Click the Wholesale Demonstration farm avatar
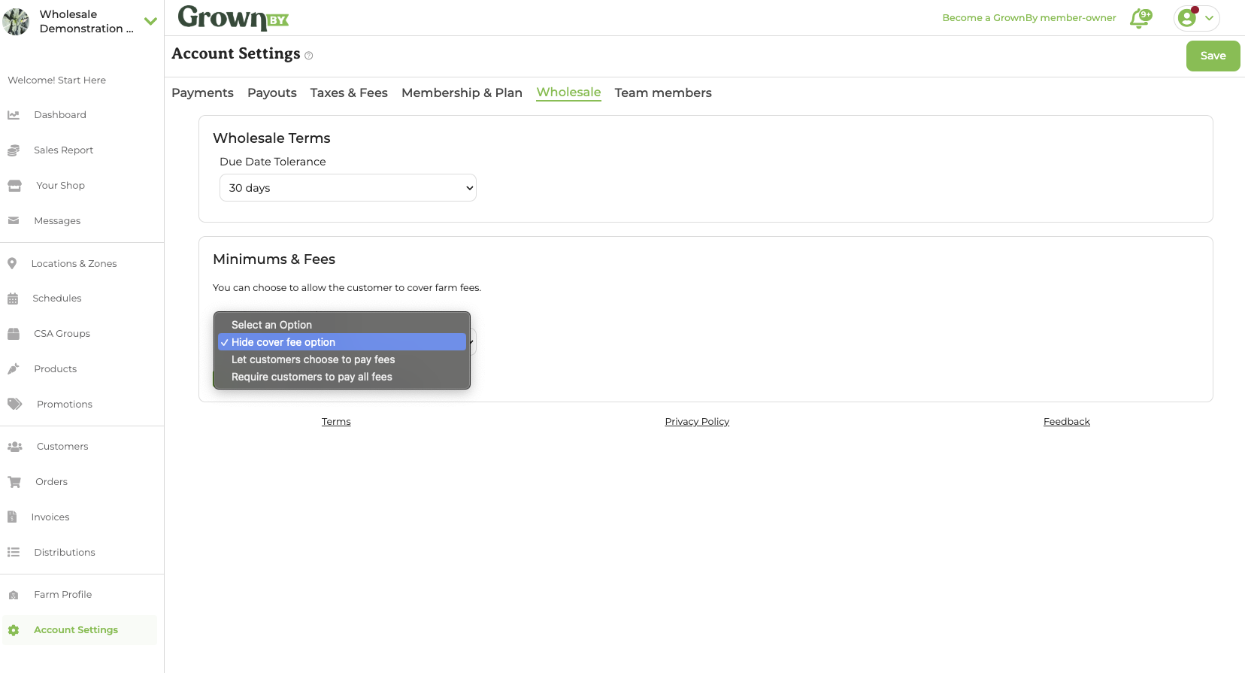 point(16,21)
